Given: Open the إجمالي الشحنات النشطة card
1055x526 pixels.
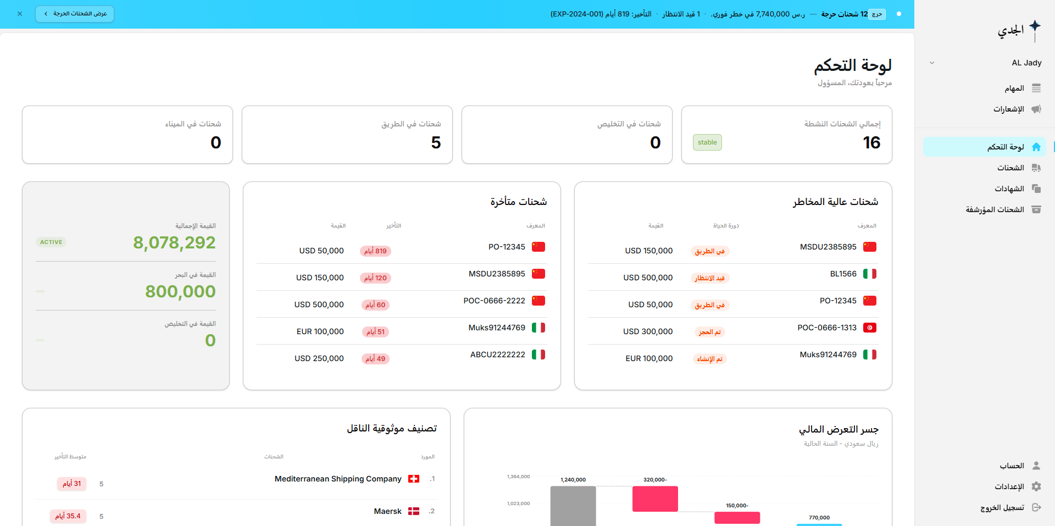Looking at the screenshot, I should tap(787, 135).
